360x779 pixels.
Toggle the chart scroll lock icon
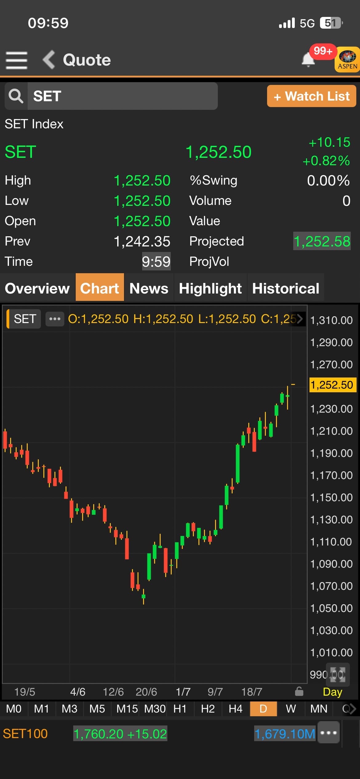pos(299,691)
